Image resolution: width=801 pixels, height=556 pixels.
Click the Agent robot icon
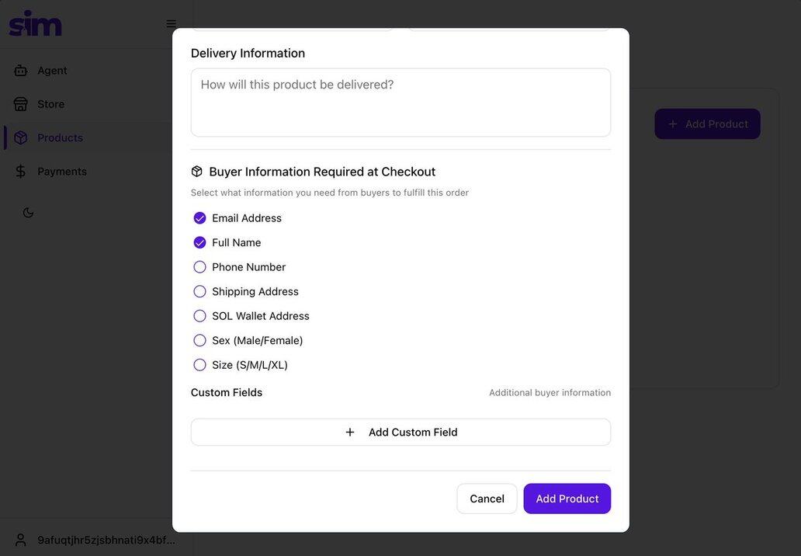[21, 71]
